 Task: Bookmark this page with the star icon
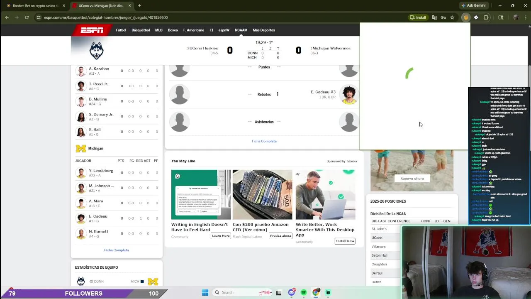click(x=452, y=17)
